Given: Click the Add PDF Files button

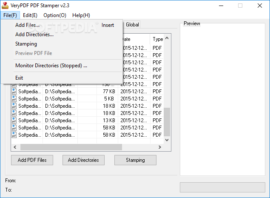Looking at the screenshot, I should [32, 160].
